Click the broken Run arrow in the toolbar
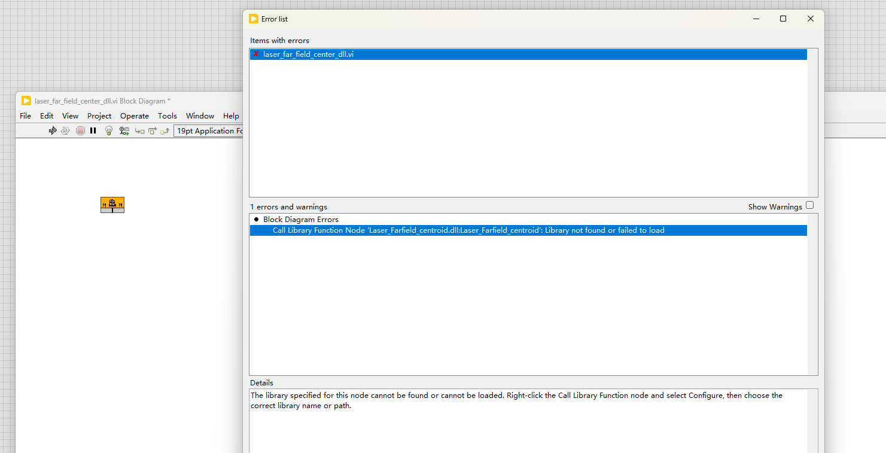886x453 pixels. pyautogui.click(x=53, y=130)
